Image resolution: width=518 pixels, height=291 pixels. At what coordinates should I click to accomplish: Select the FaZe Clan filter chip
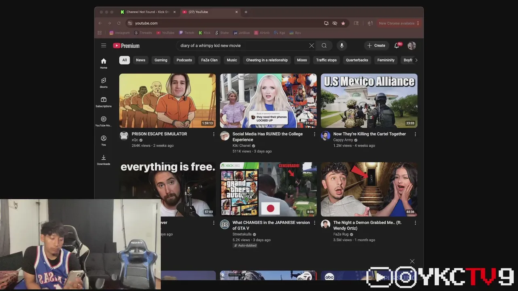point(209,60)
